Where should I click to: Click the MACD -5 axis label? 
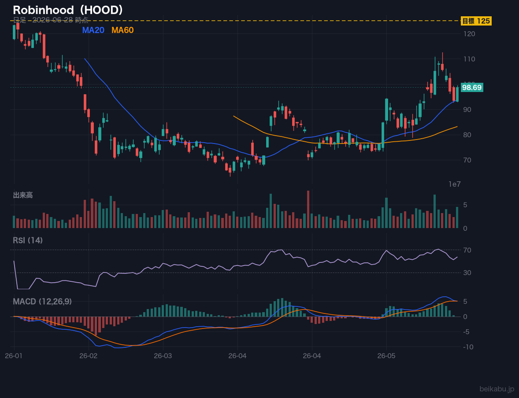[x=467, y=332]
